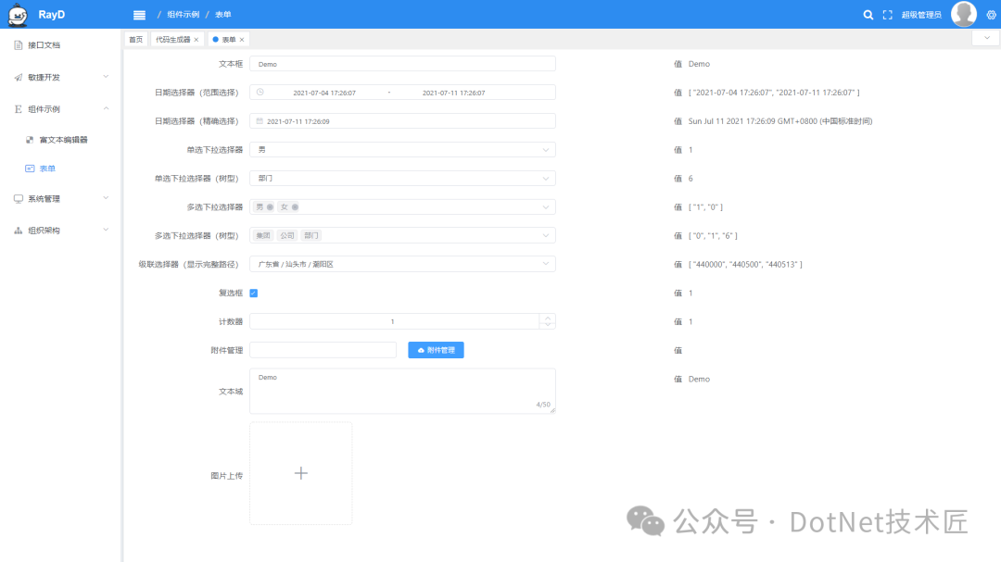
Task: Click the precise date picker input
Action: (x=402, y=121)
